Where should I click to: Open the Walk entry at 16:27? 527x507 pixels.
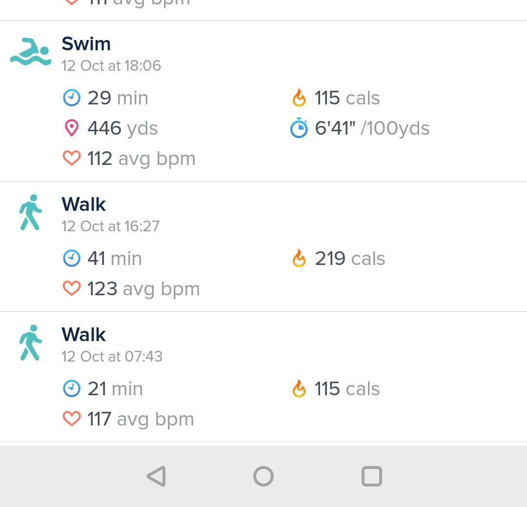point(83,204)
